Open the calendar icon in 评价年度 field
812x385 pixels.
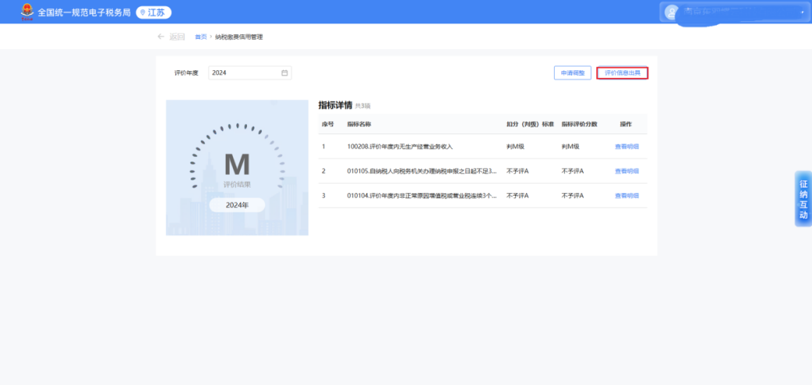pos(284,73)
